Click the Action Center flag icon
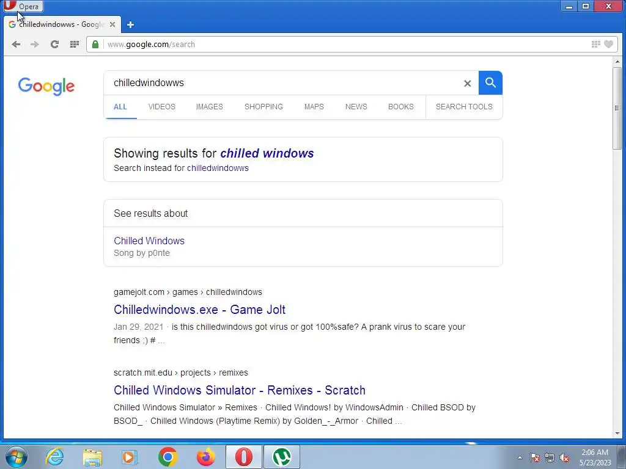Viewport: 626px width, 469px height. [535, 458]
